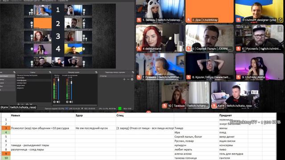
Task: Click the Навык column header cell
Action: (43, 115)
